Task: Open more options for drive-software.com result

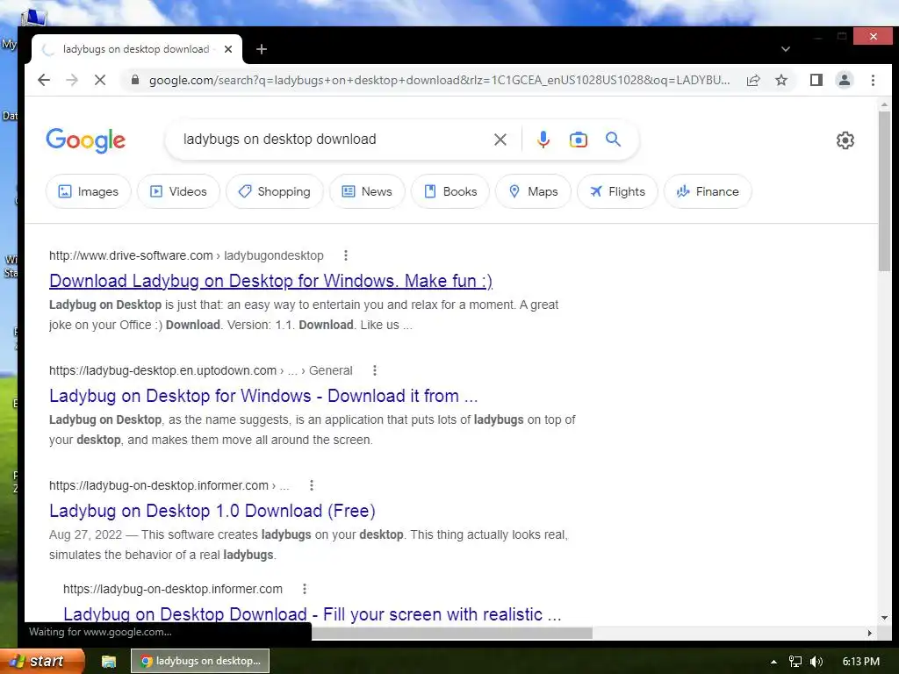Action: tap(345, 255)
